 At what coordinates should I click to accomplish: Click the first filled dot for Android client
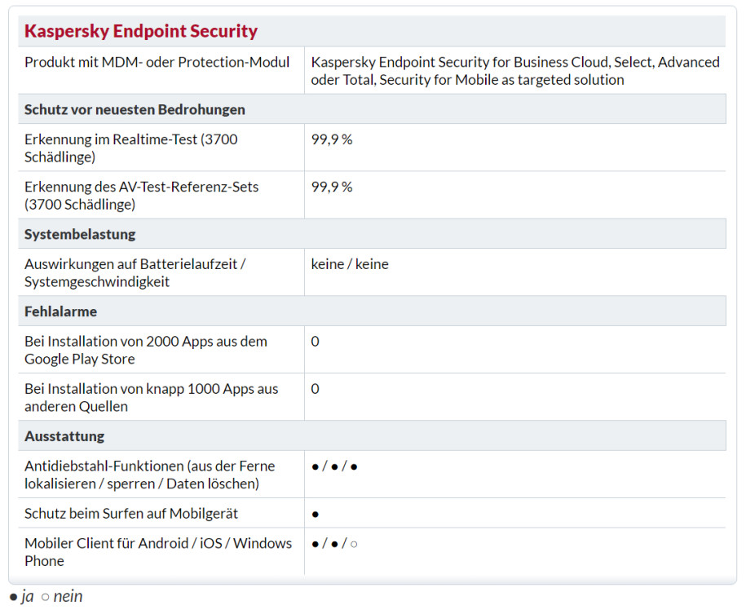315,544
